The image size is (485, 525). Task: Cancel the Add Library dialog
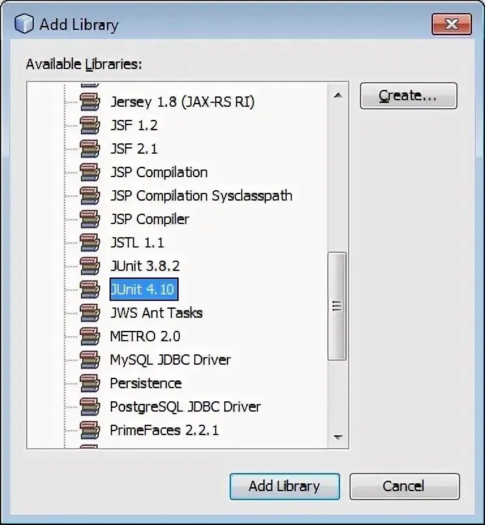[404, 486]
